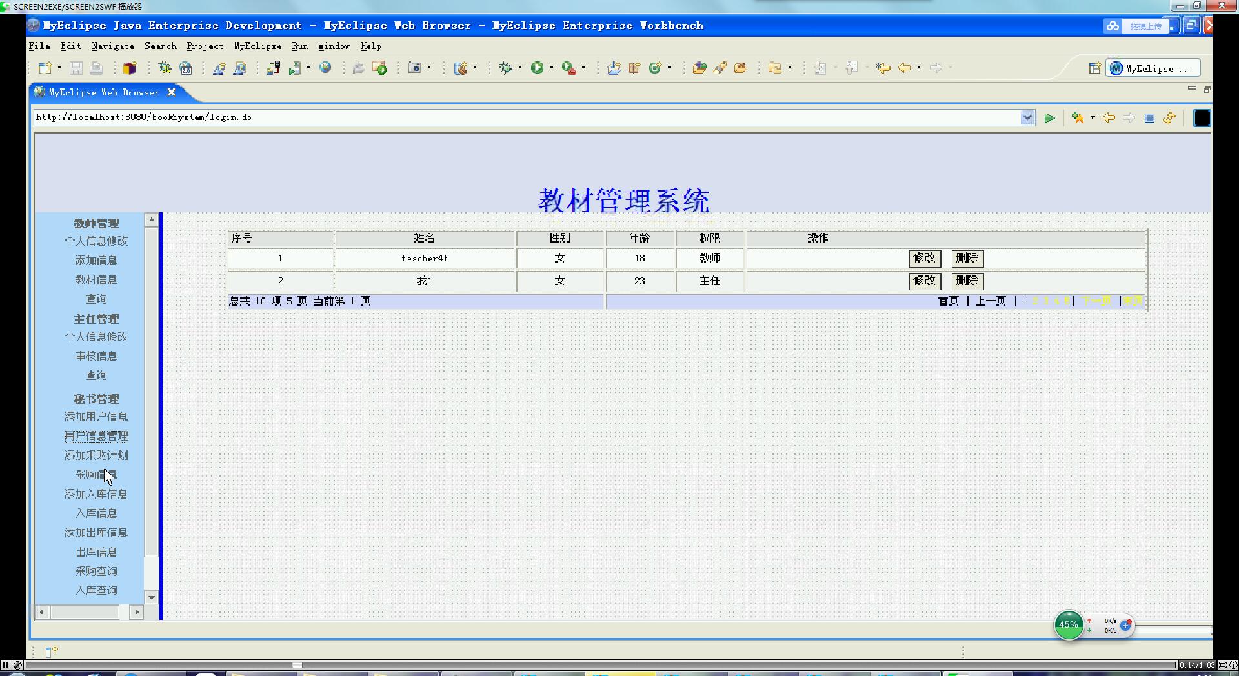Click the URL address input field

click(x=527, y=117)
